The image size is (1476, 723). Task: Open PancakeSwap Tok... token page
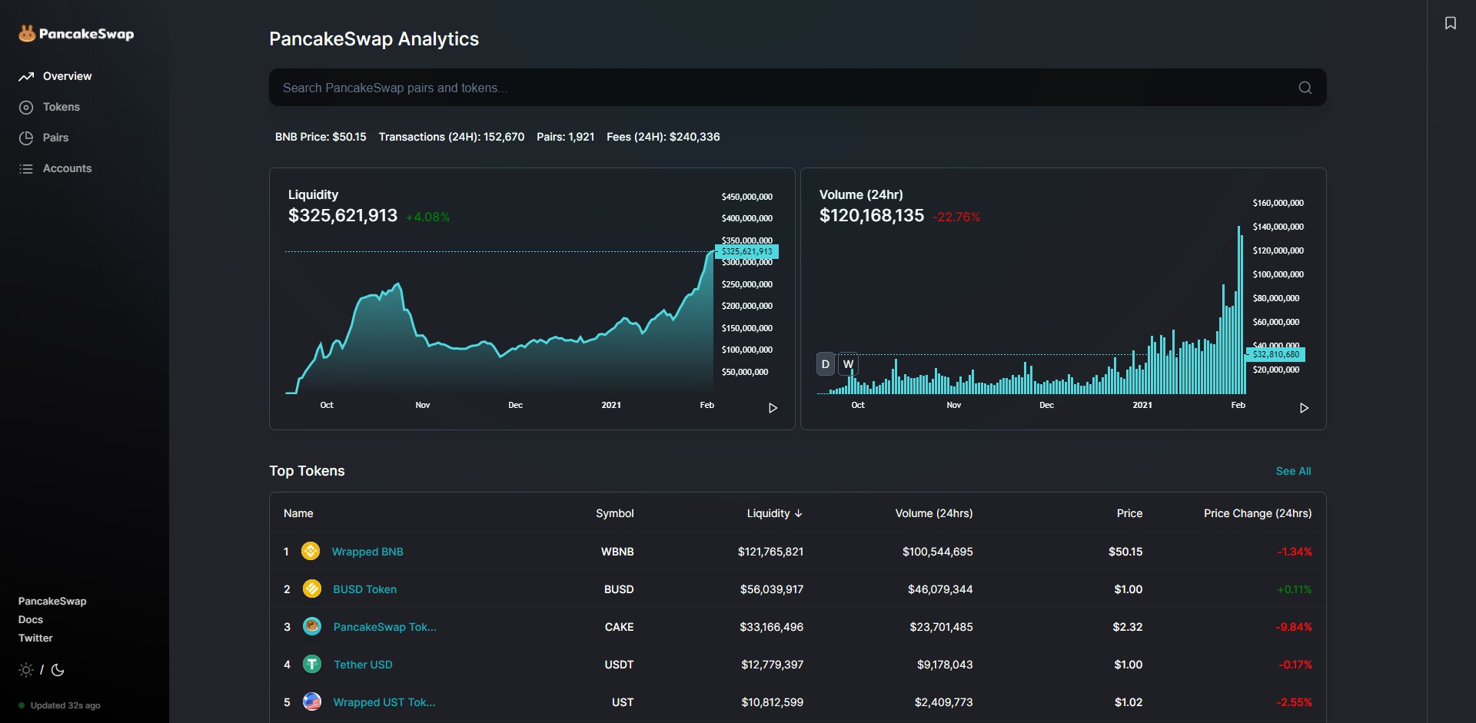[x=385, y=627]
